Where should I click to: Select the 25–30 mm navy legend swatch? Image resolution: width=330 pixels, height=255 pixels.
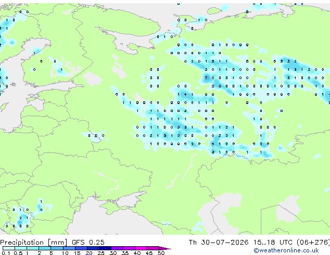coord(105,248)
